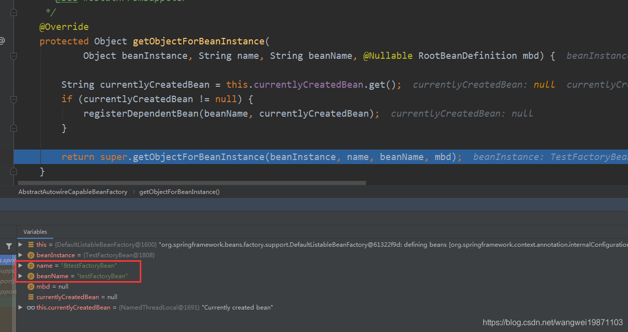Viewport: 628px width, 332px height.
Task: Click the this.currentlyCreatedBean.get() expression
Action: coord(311,85)
